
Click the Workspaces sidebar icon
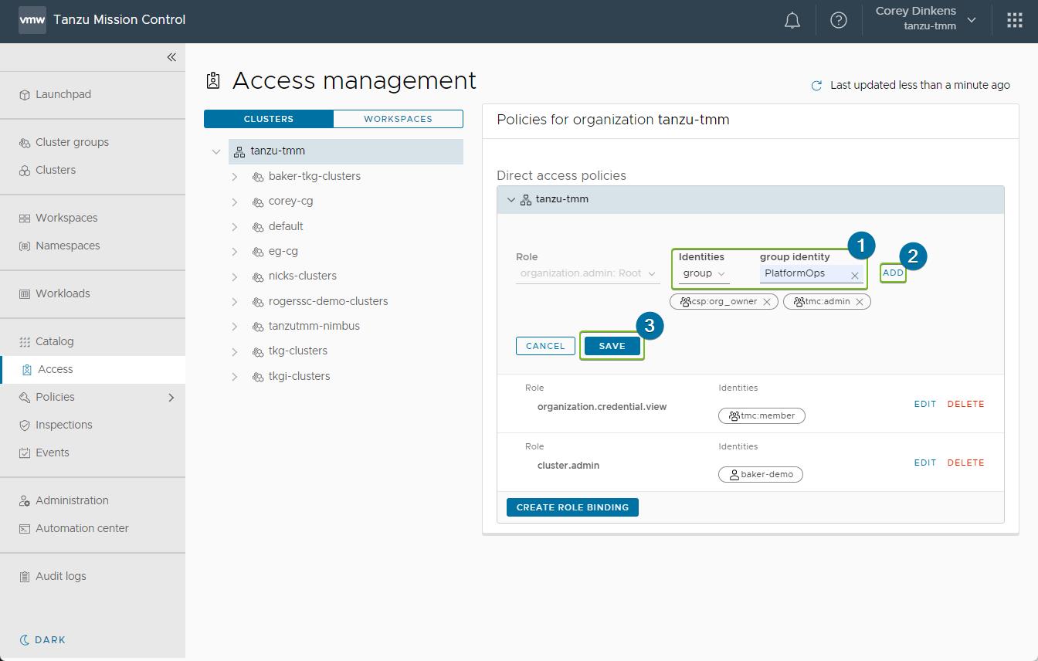click(25, 219)
